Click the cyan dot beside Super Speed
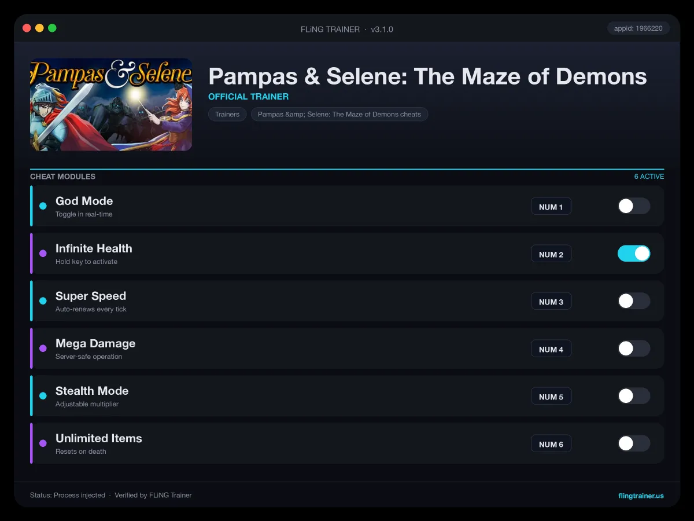 (x=43, y=301)
